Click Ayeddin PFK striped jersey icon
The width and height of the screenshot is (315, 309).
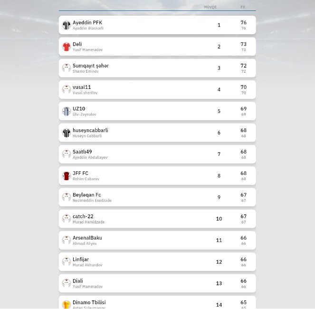point(67,25)
